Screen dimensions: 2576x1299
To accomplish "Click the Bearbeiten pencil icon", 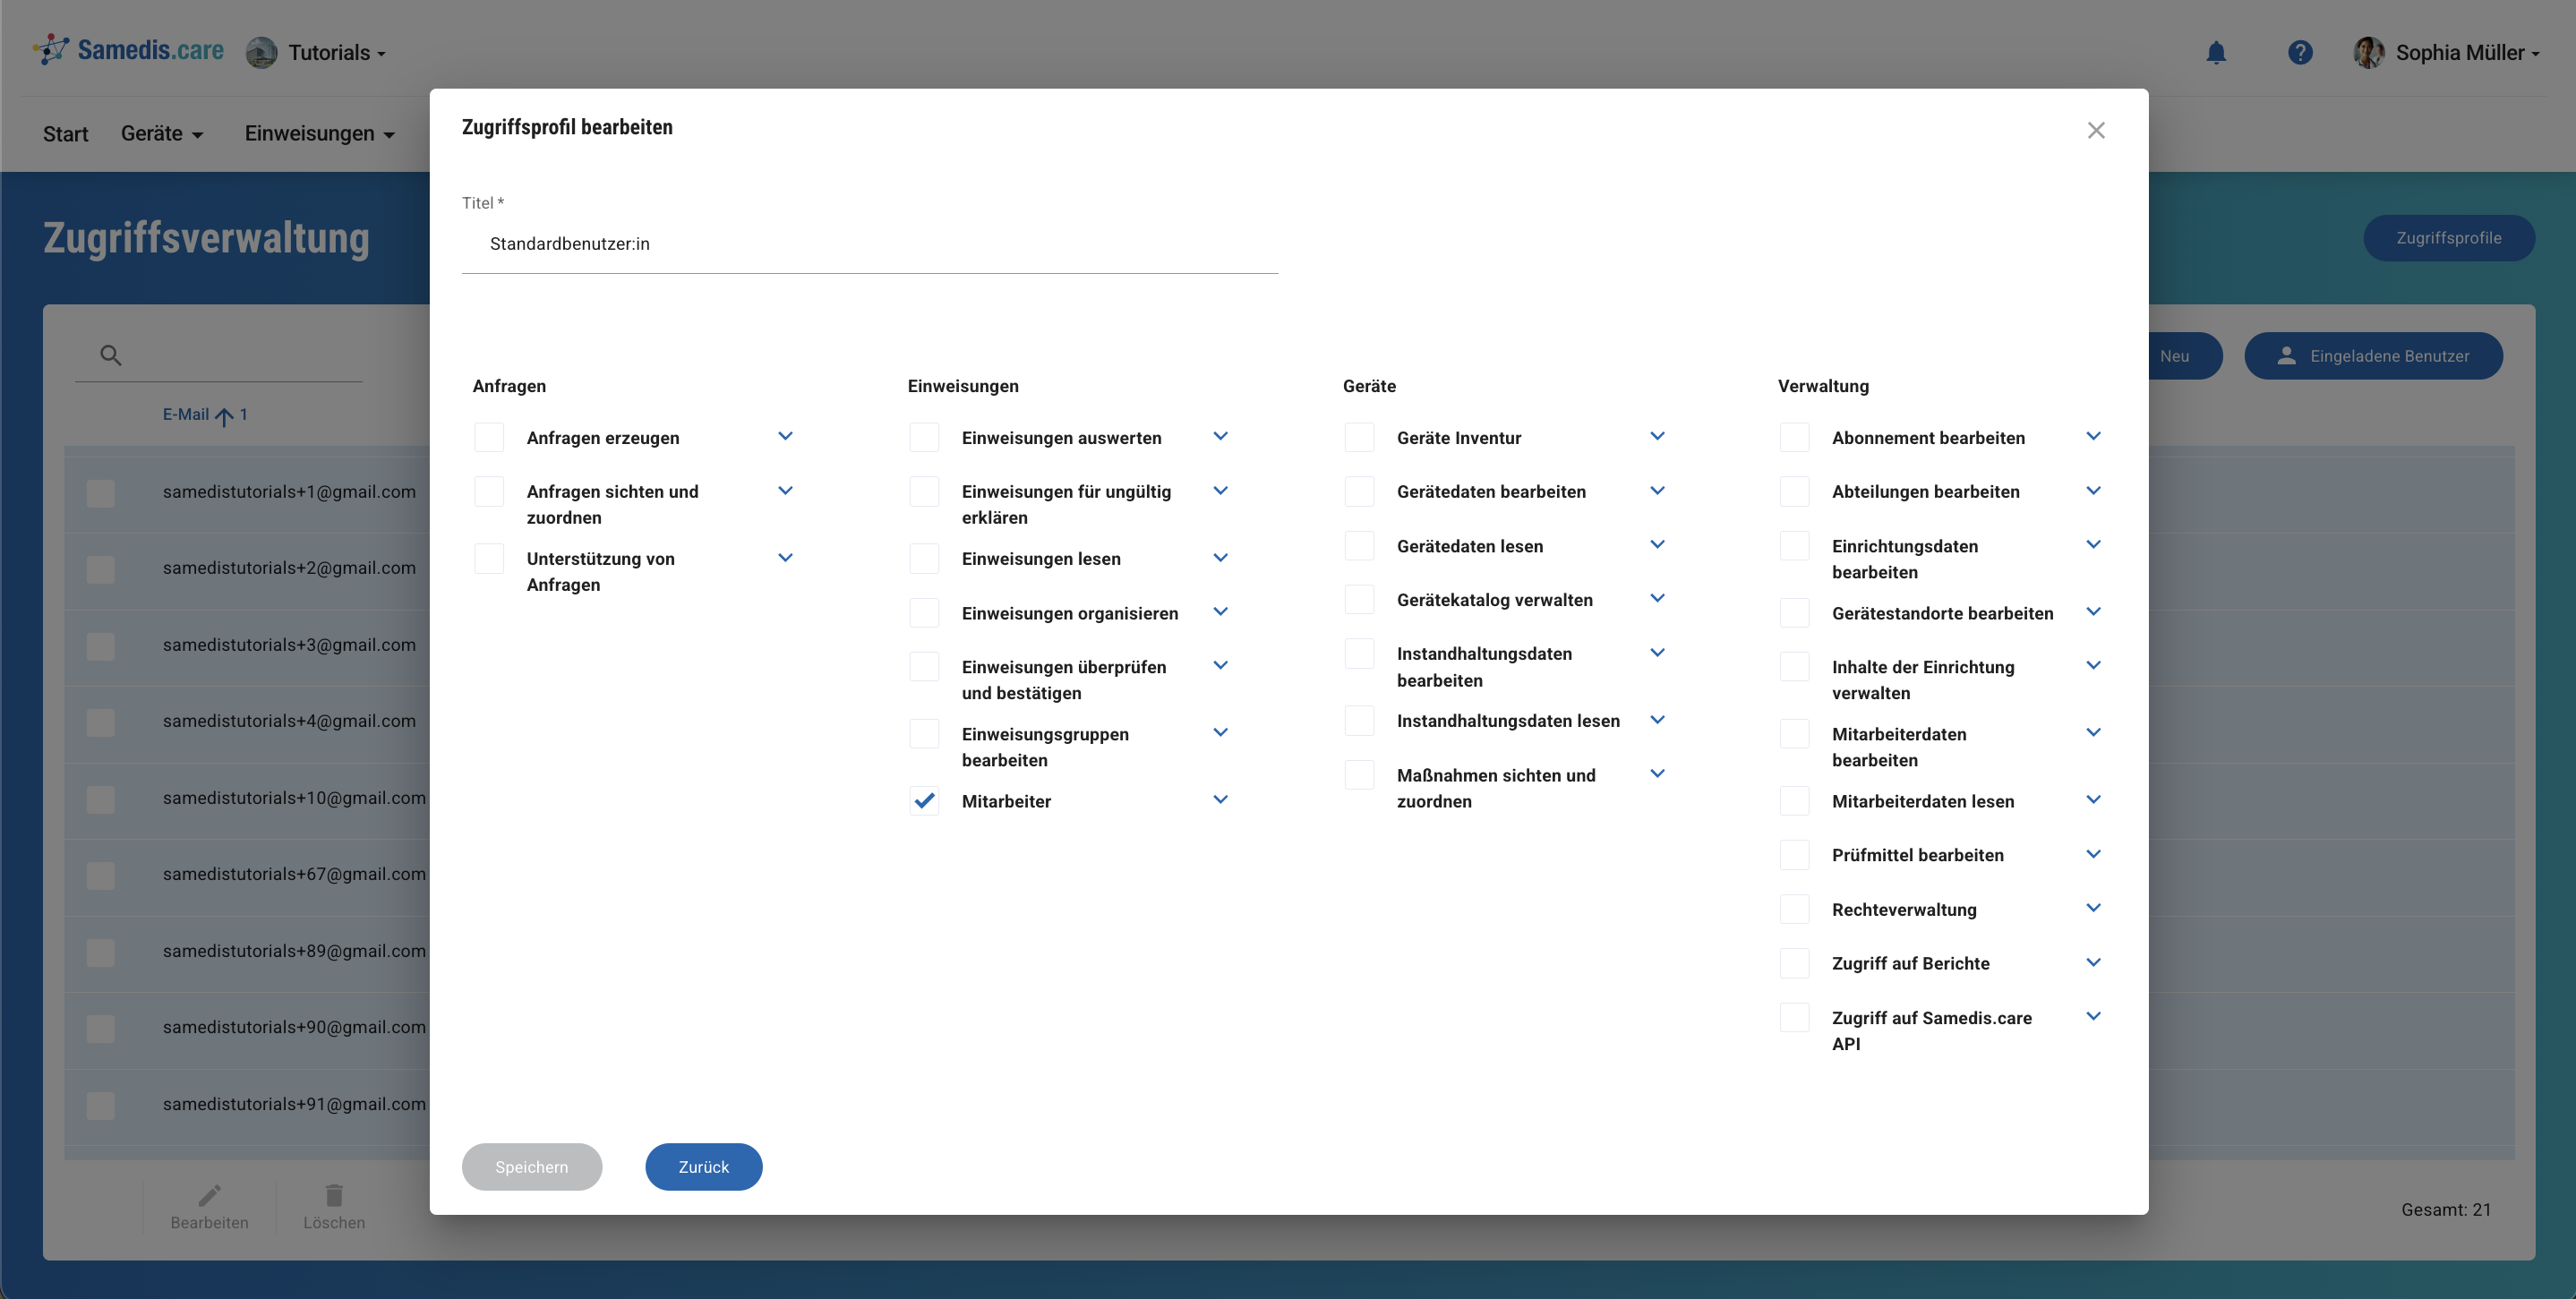I will coord(209,1195).
